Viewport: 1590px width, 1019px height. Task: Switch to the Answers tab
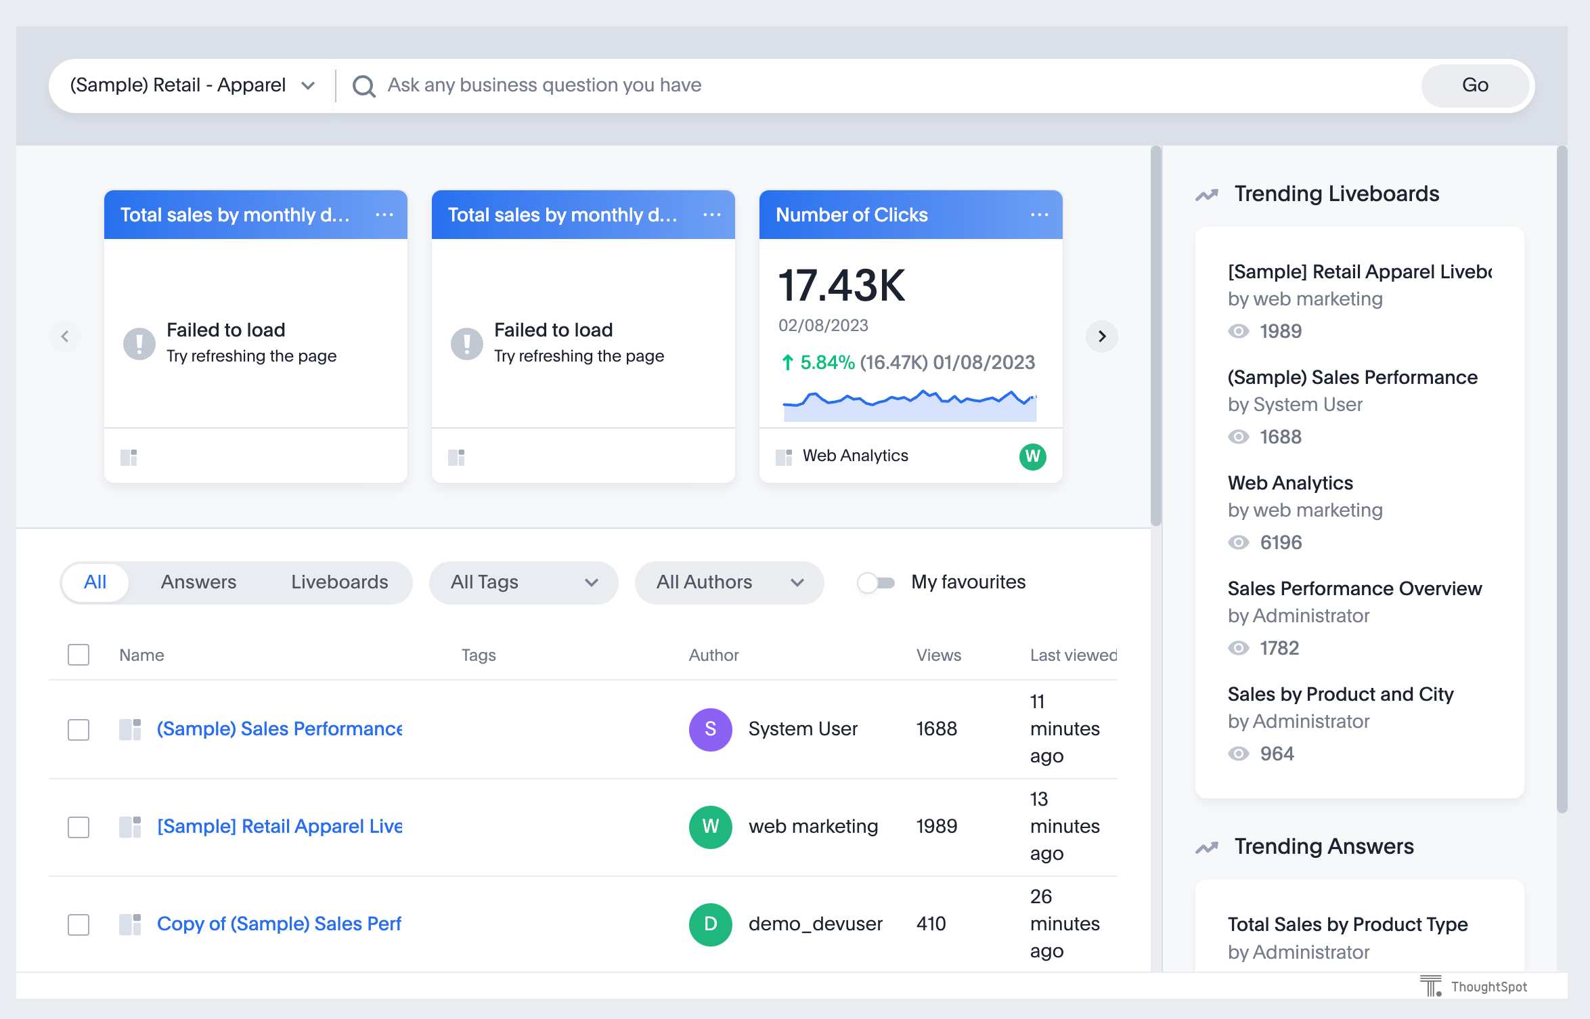tap(198, 582)
